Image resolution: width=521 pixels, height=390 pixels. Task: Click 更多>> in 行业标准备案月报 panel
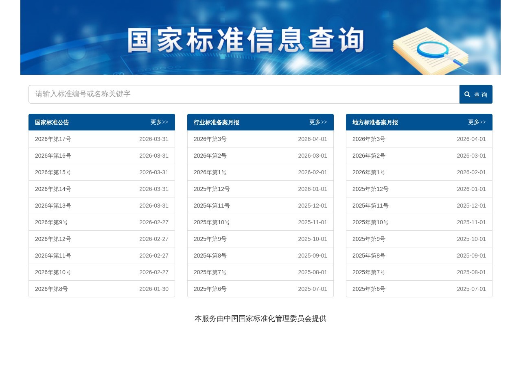[x=318, y=122]
